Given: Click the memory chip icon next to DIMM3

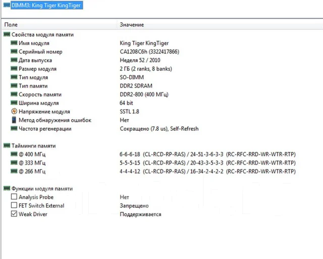Looking at the screenshot, I should pyautogui.click(x=7, y=5).
